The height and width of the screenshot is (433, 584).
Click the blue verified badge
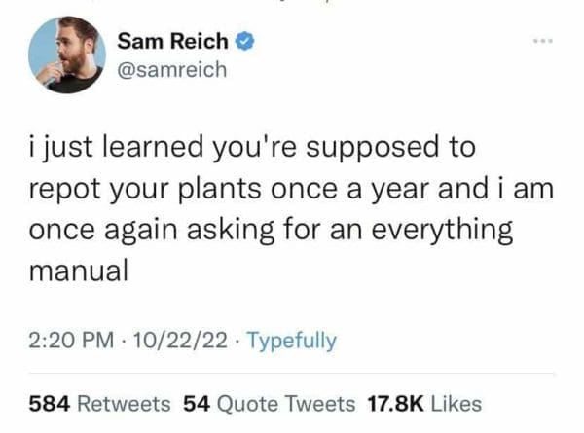click(248, 42)
